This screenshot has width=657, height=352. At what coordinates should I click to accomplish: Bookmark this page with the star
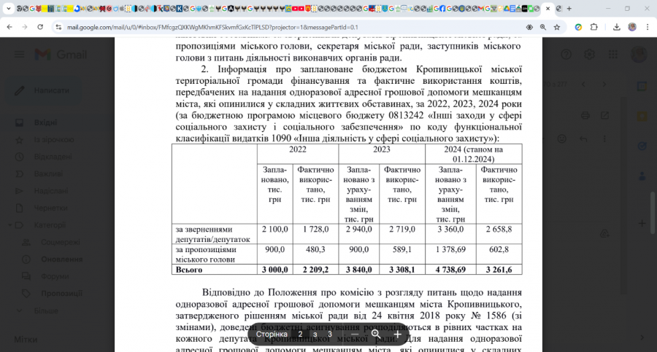557,27
